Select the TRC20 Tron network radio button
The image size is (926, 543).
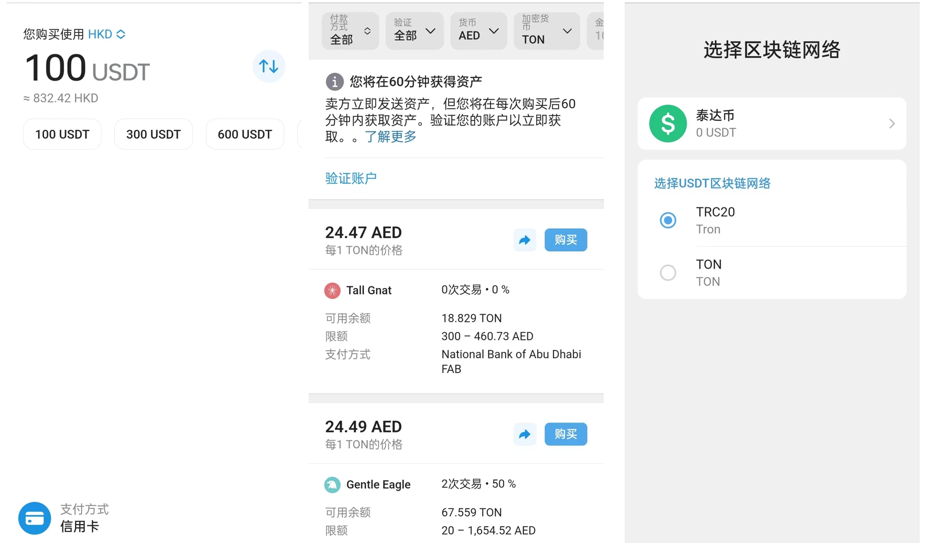click(668, 220)
